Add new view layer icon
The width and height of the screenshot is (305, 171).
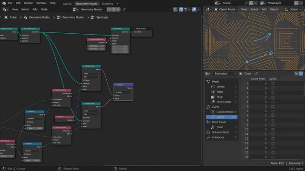[x=296, y=3]
